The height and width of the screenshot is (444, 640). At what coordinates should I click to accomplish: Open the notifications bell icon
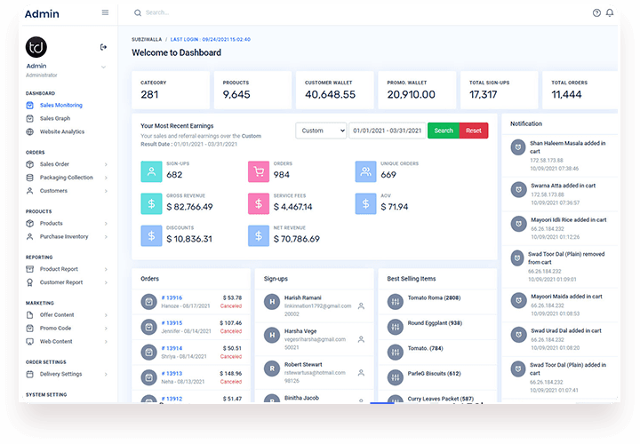pos(610,13)
